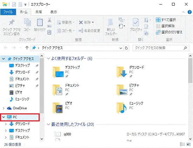Expand Downloads under PC
The image size is (193, 148).
[x=6, y=124]
